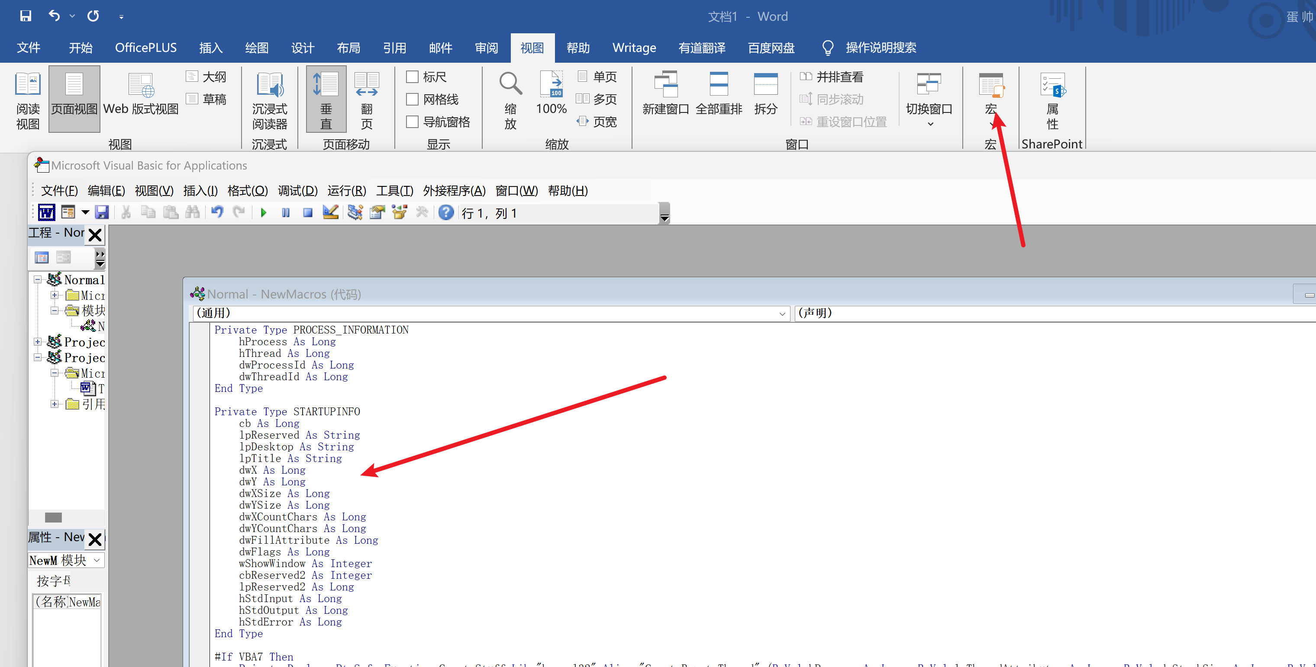Image resolution: width=1316 pixels, height=667 pixels.
Task: Toggle Design Mode icon in VBA toolbar
Action: click(x=331, y=212)
